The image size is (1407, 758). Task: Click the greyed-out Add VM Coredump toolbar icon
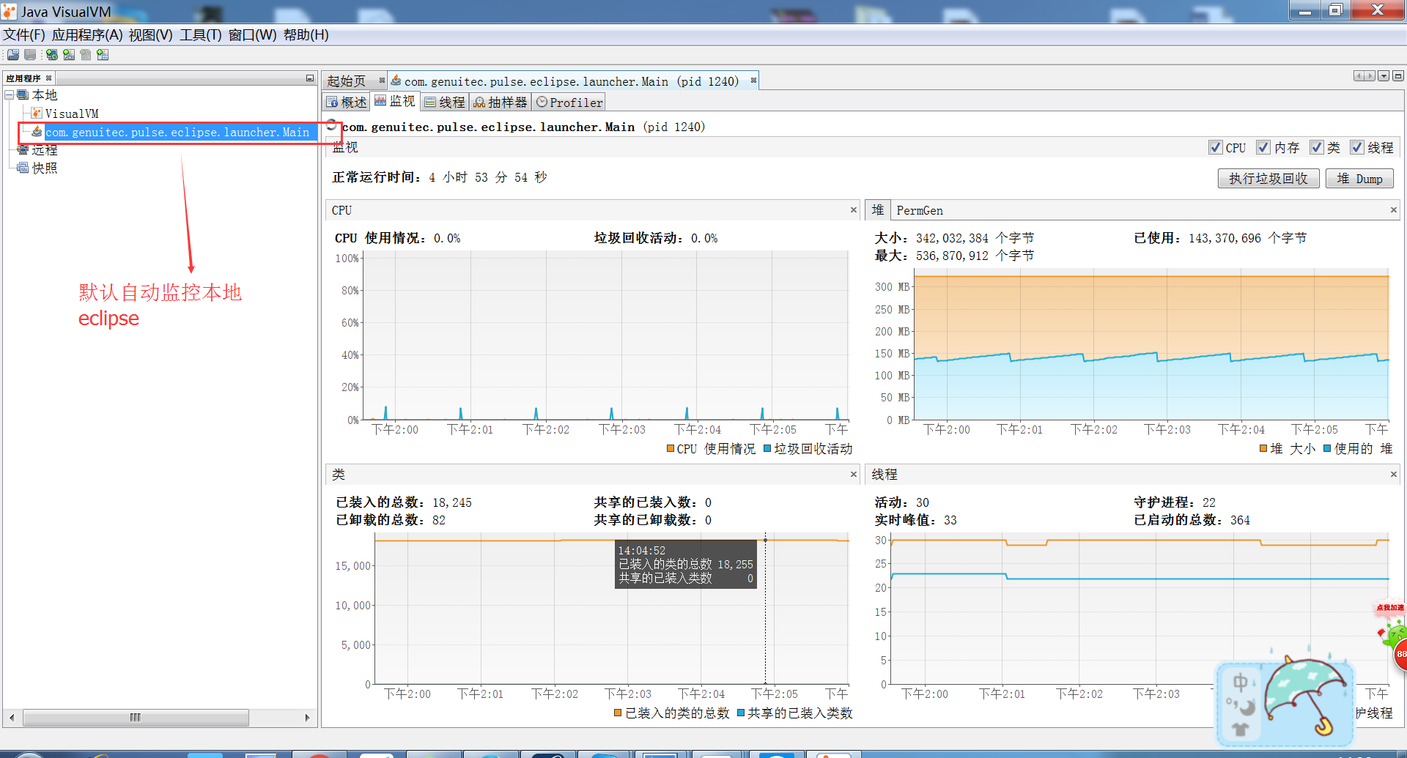(x=86, y=55)
